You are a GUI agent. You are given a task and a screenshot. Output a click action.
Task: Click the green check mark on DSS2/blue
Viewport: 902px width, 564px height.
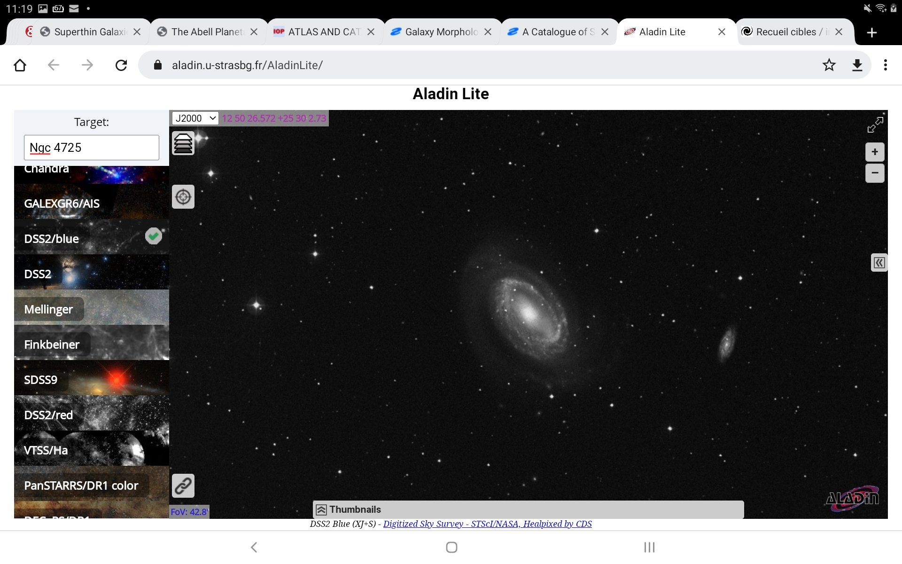[154, 236]
